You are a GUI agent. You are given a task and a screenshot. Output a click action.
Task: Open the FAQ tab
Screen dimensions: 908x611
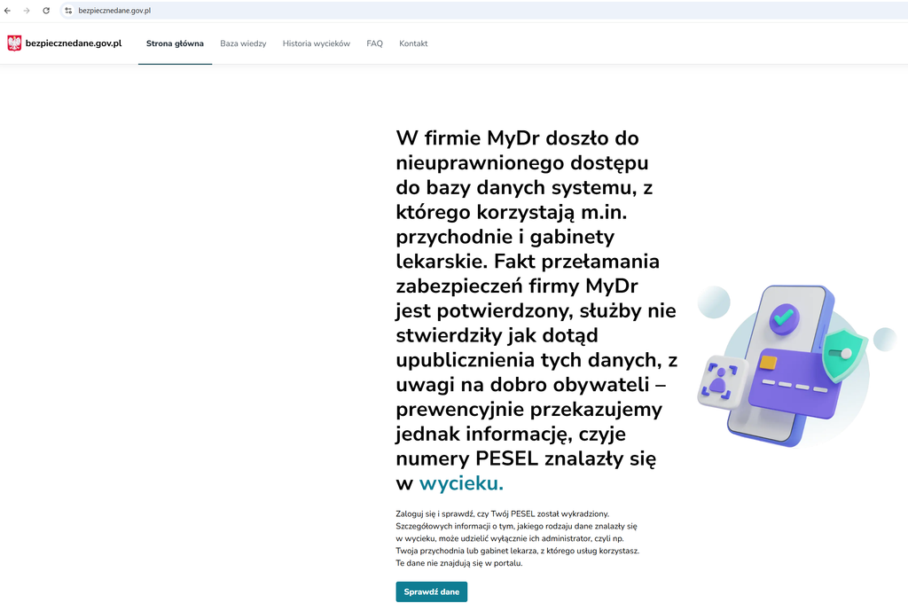point(375,43)
